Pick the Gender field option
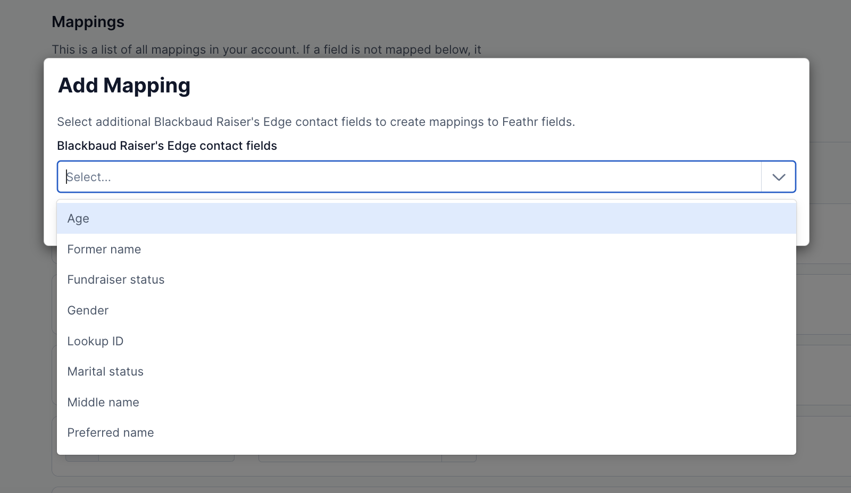Viewport: 851px width, 493px height. (x=427, y=310)
